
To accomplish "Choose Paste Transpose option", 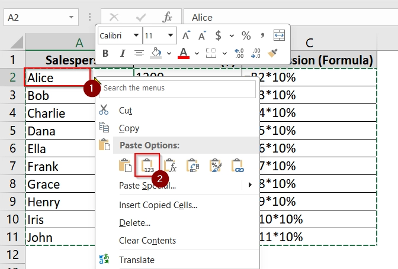I will (192, 166).
